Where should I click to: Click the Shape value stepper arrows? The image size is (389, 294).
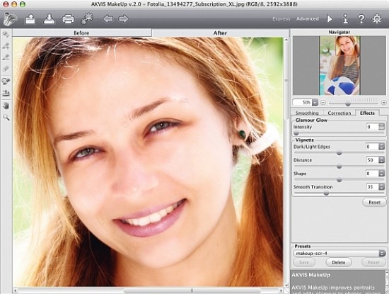pyautogui.click(x=382, y=174)
